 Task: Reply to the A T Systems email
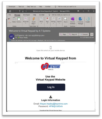coord(63,34)
